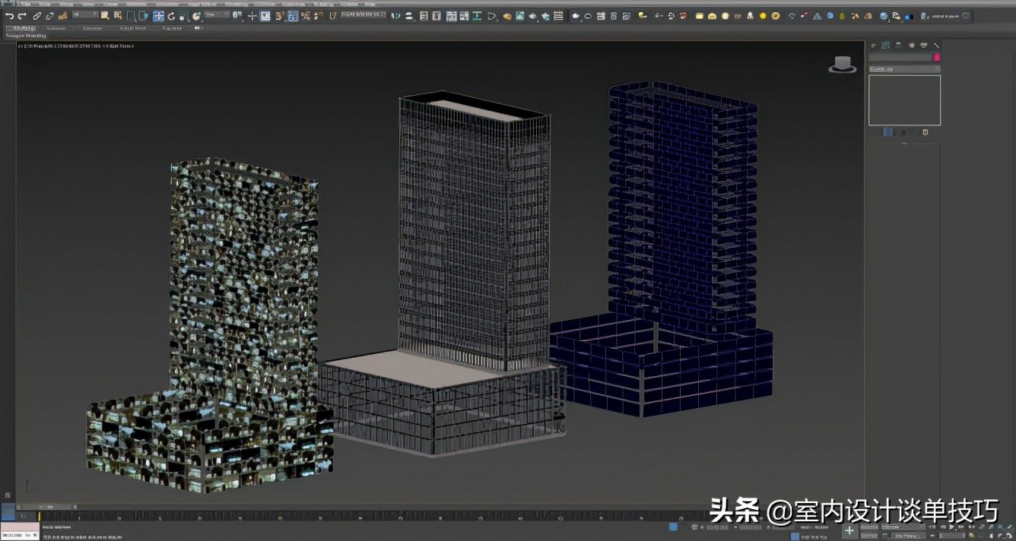Click the Redo arrow icon

[x=22, y=16]
